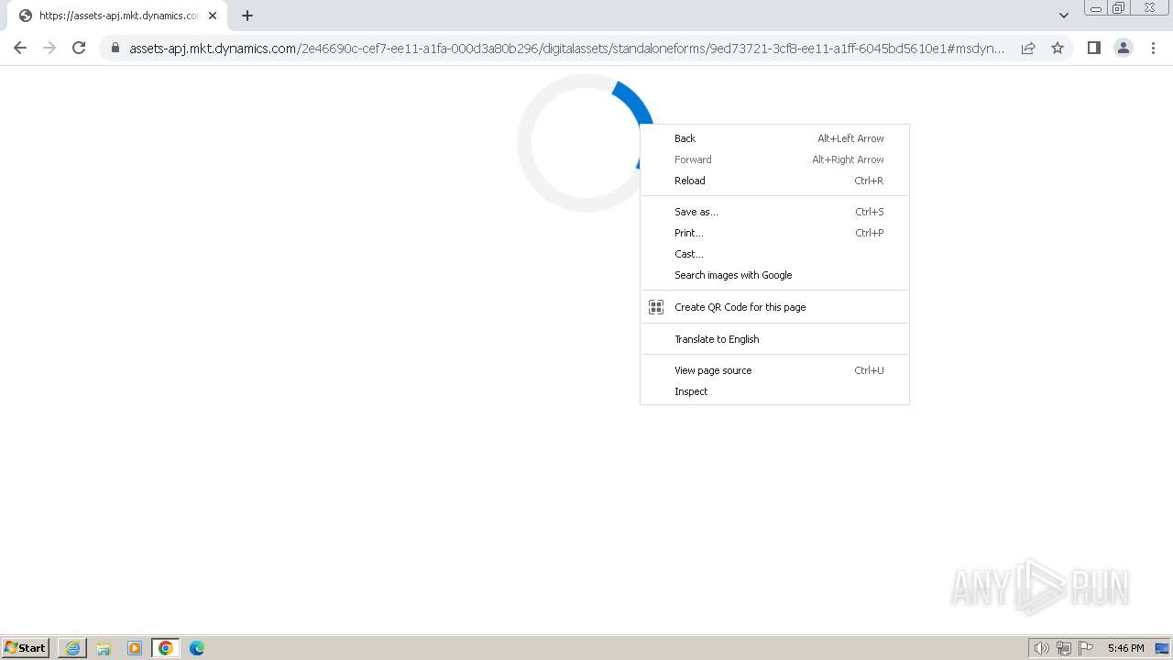The height and width of the screenshot is (660, 1173).
Task: Click the 5:46 PM clock
Action: coord(1125,648)
